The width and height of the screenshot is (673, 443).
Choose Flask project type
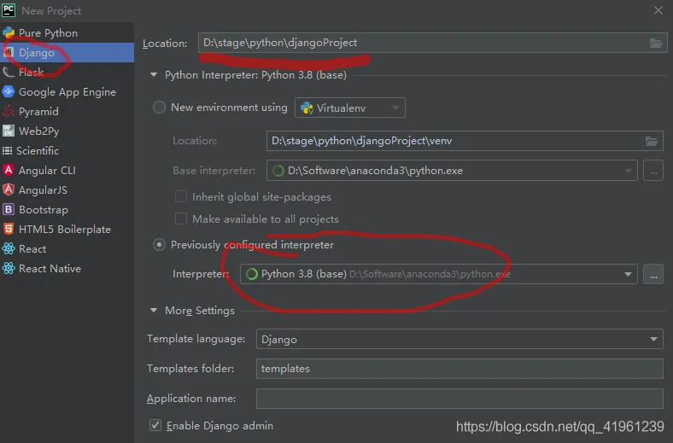click(67, 72)
